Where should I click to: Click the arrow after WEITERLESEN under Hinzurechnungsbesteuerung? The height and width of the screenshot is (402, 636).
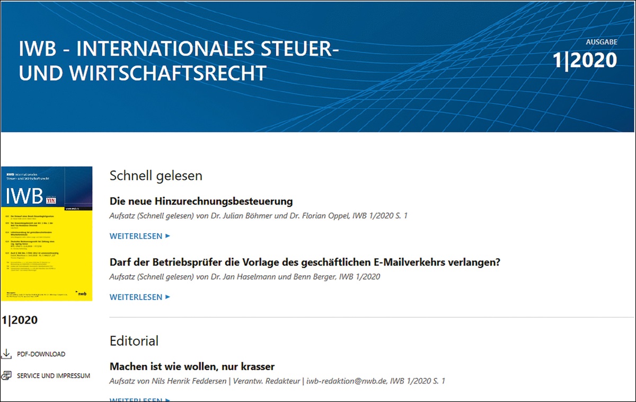(168, 236)
